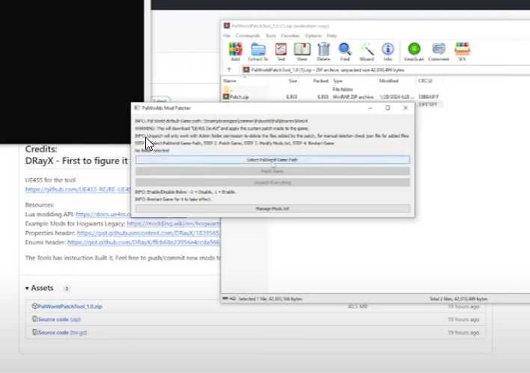Open the Favorites menu
The width and height of the screenshot is (530, 373).
(x=290, y=35)
